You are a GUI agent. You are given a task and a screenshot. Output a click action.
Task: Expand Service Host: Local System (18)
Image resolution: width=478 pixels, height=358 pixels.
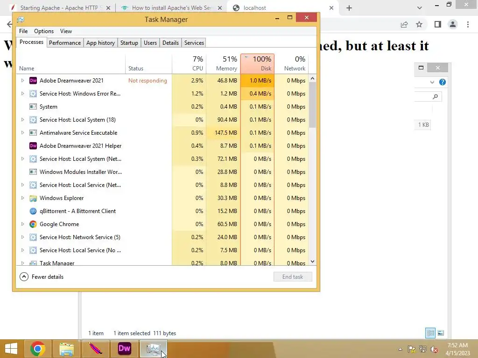(22, 120)
